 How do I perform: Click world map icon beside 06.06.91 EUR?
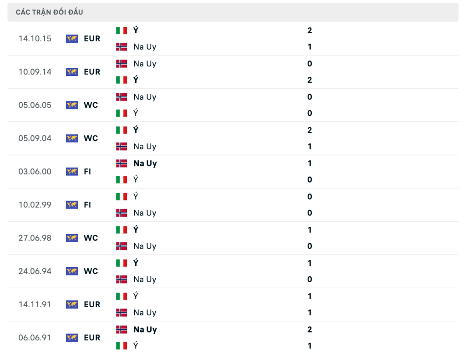coord(72,338)
